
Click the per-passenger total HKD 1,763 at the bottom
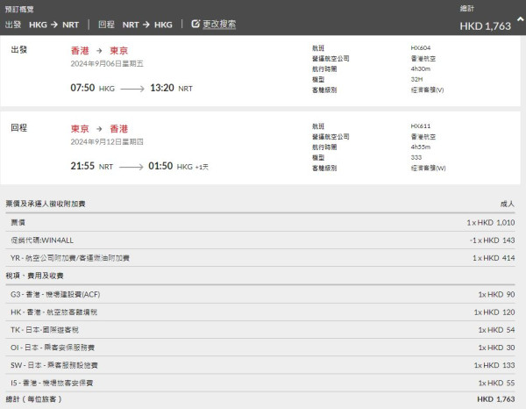tap(496, 399)
